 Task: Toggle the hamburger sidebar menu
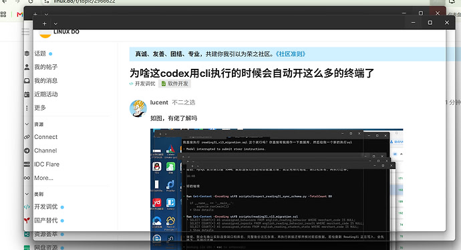click(25, 31)
